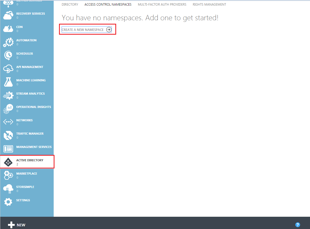310x229 pixels.
Task: Select the Access Control Namespaces tab
Action: [108, 4]
